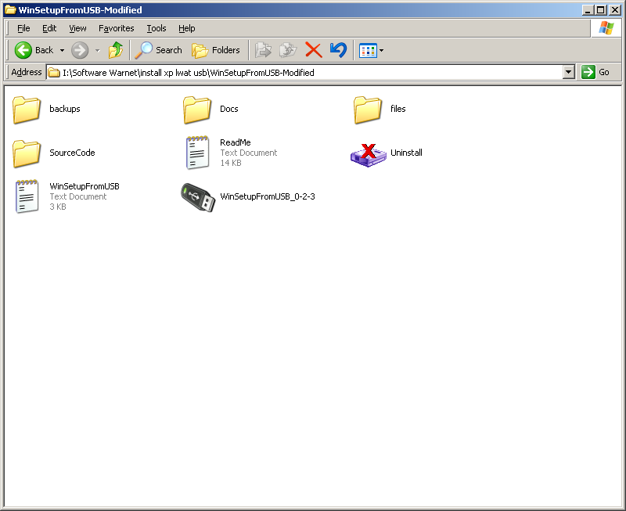Open the Forward history dropdown arrow

[x=97, y=50]
